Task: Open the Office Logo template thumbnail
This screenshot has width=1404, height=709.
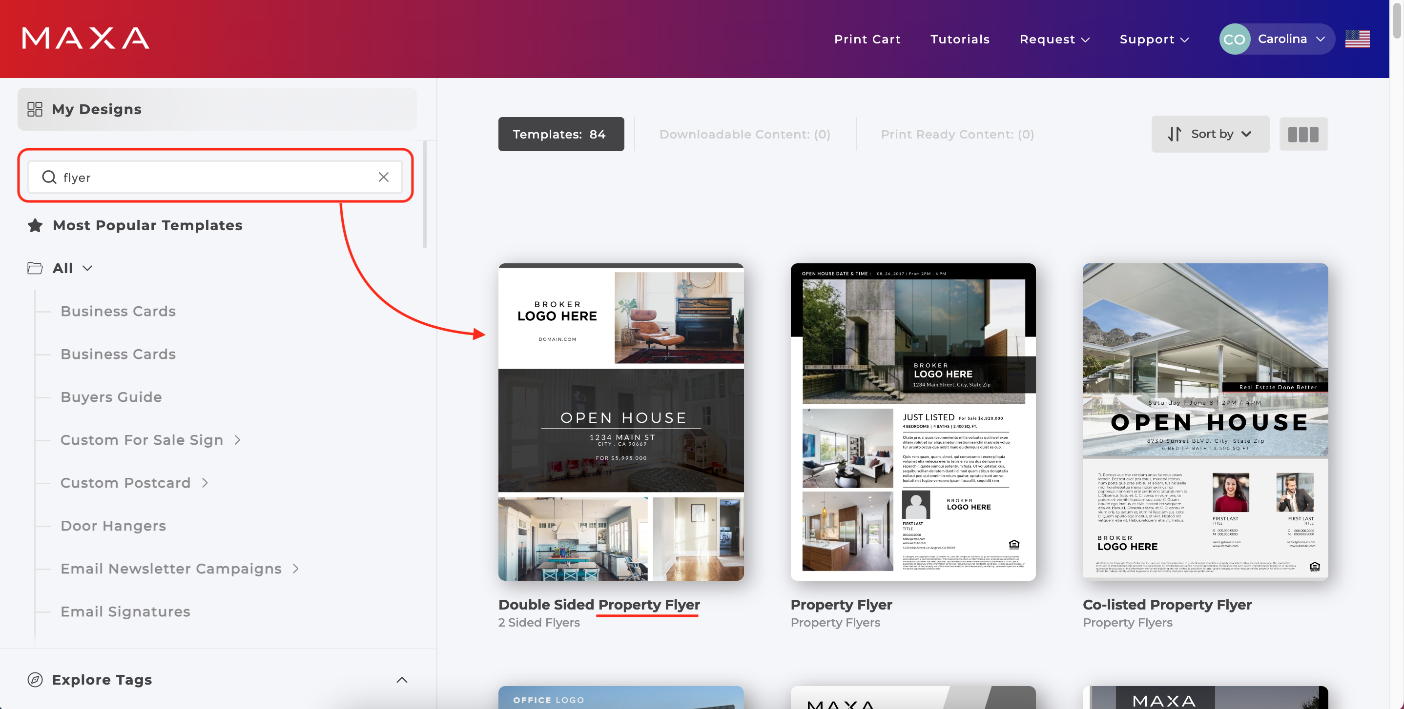Action: [x=621, y=698]
